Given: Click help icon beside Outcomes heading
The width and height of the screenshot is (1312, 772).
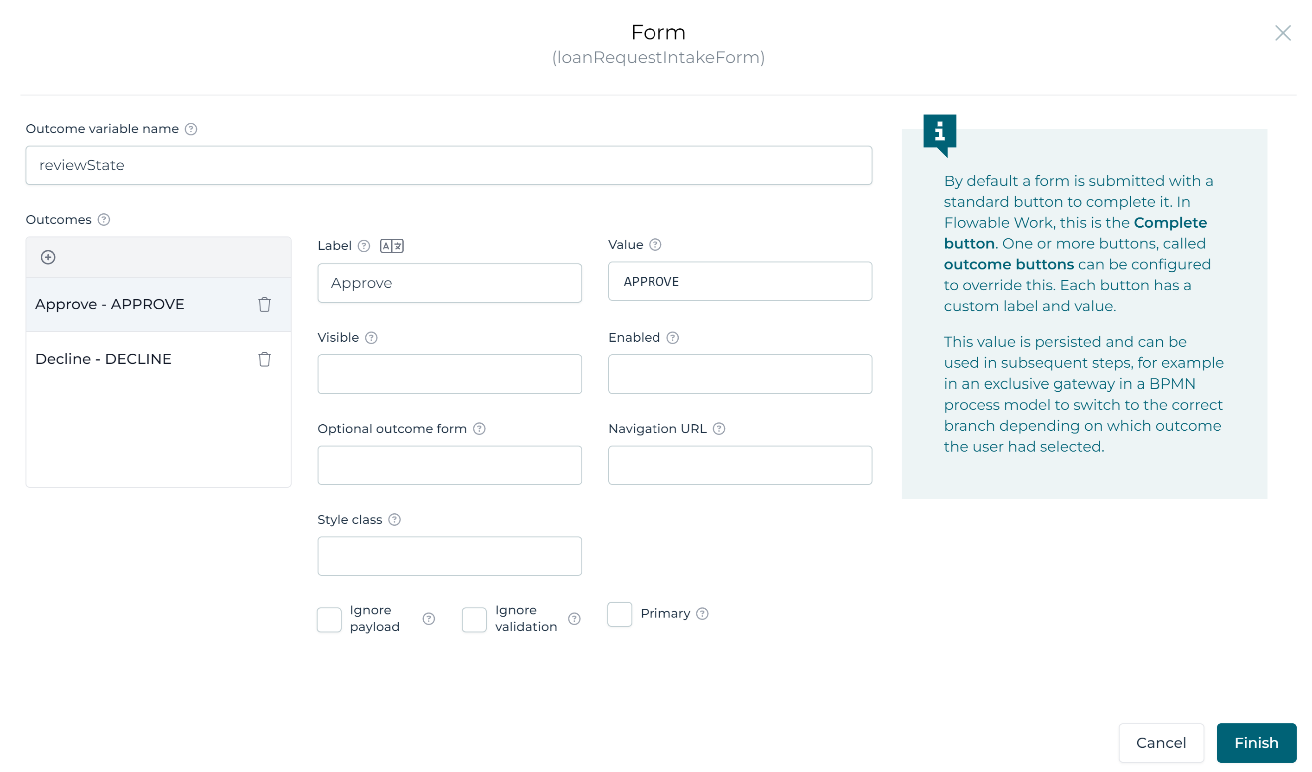Looking at the screenshot, I should [104, 220].
